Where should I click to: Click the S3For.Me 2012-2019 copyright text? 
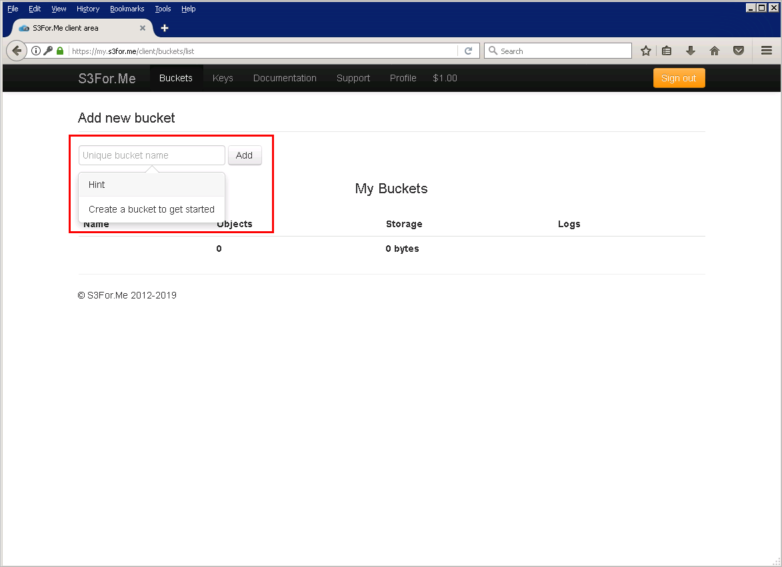(x=127, y=295)
